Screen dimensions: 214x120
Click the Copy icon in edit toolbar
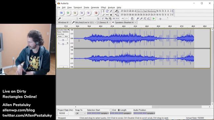tap(106, 19)
